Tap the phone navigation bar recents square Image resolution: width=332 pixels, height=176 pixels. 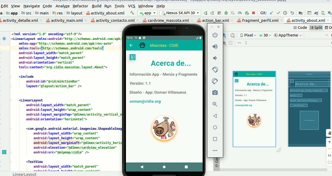(x=186, y=167)
